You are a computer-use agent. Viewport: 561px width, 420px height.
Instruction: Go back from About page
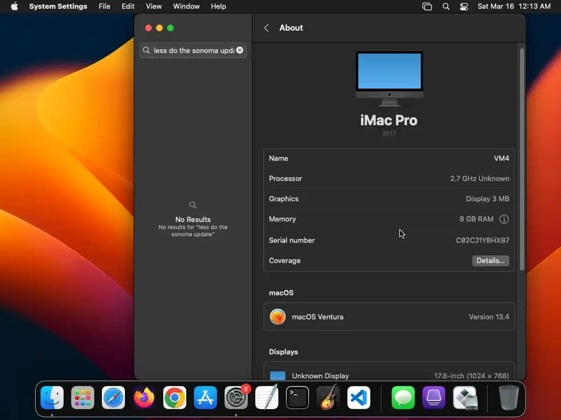[x=267, y=28]
